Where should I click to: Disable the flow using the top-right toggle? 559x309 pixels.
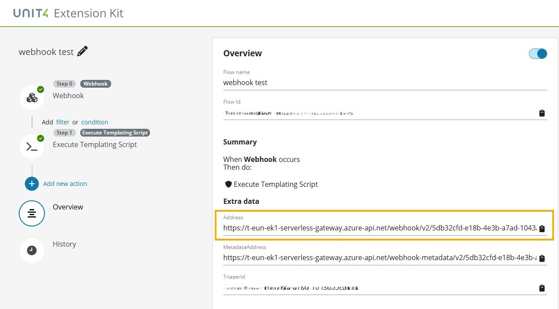pyautogui.click(x=538, y=53)
